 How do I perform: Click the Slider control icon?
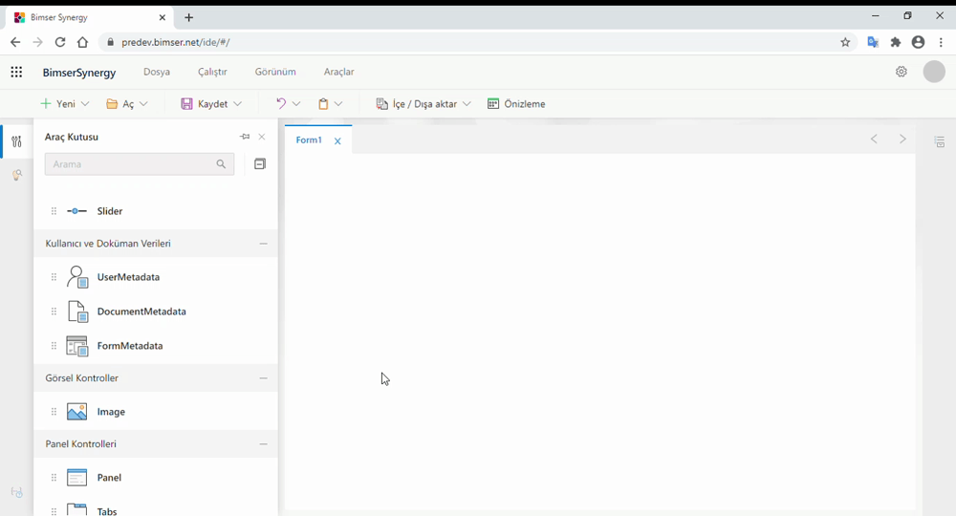[77, 211]
